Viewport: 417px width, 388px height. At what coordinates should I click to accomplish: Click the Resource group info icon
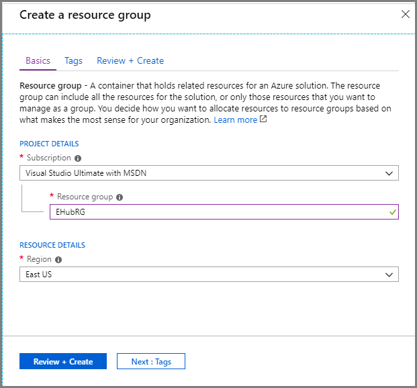(x=120, y=197)
